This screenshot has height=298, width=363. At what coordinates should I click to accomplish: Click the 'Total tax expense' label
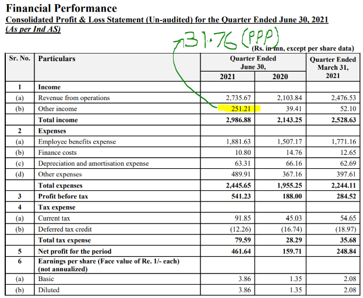click(x=64, y=240)
